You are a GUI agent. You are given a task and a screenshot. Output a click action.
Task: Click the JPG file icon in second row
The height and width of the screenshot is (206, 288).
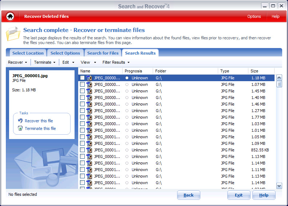[89, 84]
